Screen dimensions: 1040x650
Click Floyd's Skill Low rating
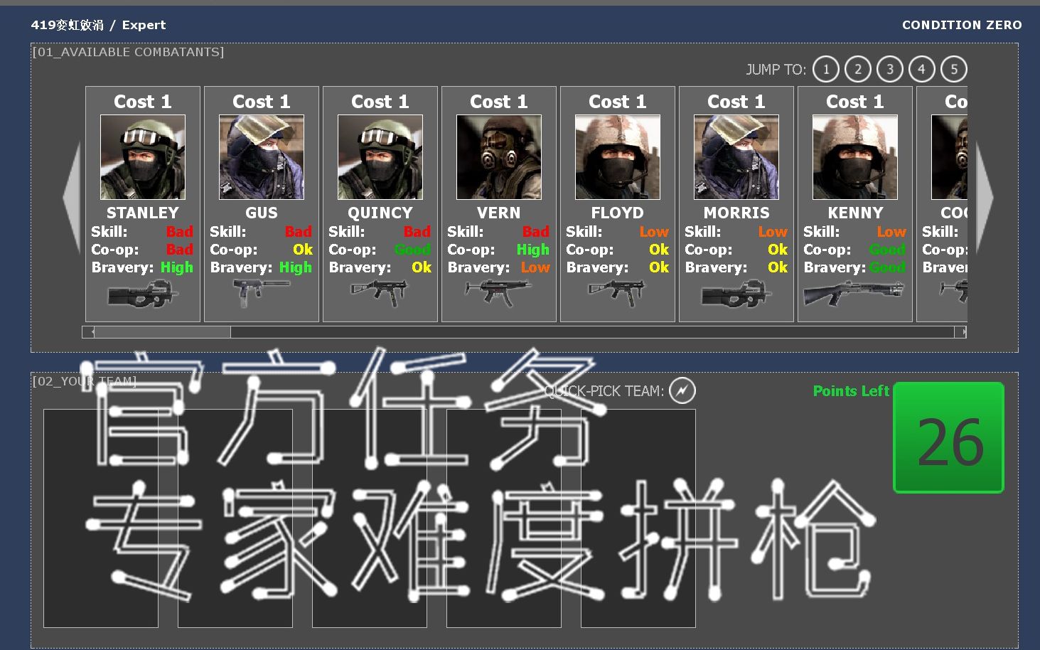point(654,232)
